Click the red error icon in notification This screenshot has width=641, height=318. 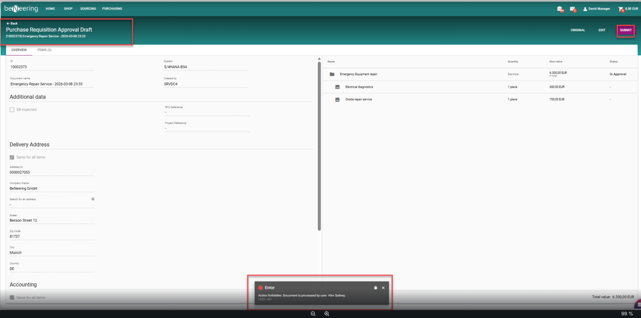point(260,288)
